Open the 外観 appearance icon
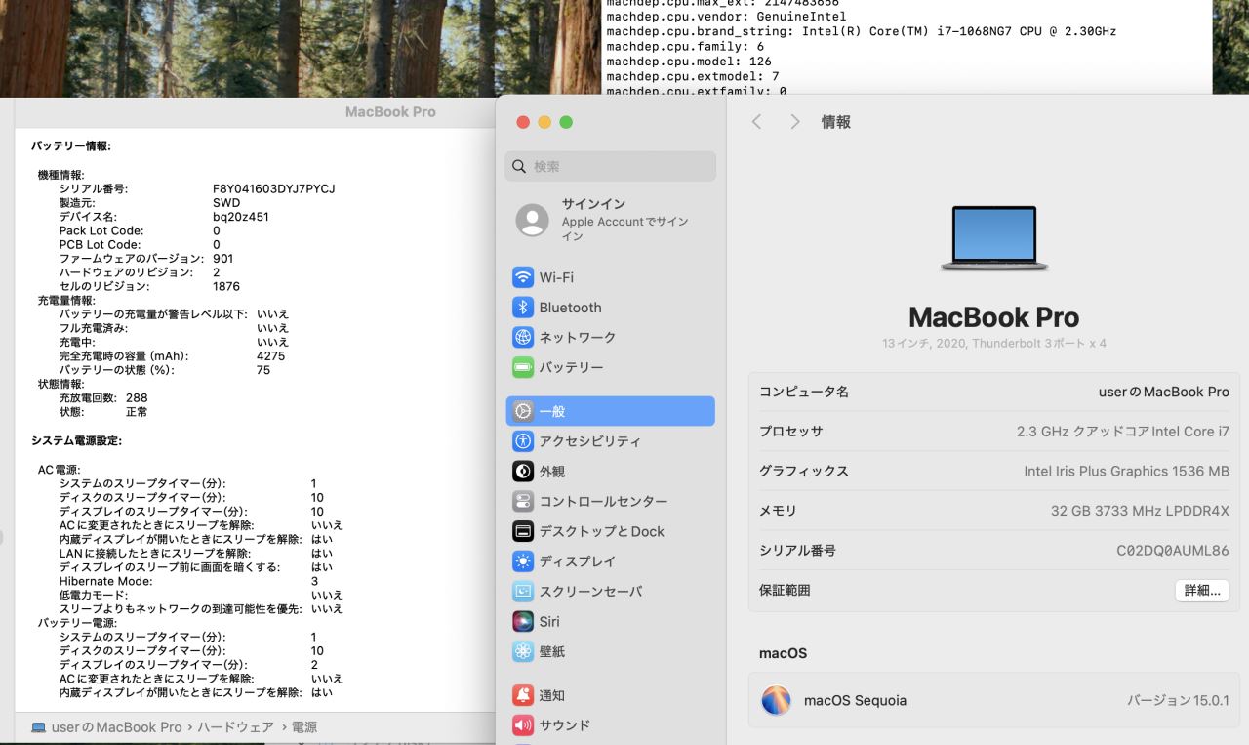The width and height of the screenshot is (1249, 745). tap(523, 472)
